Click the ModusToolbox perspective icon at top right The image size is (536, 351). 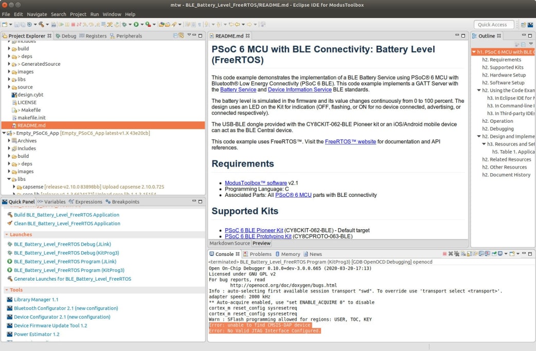[530, 25]
